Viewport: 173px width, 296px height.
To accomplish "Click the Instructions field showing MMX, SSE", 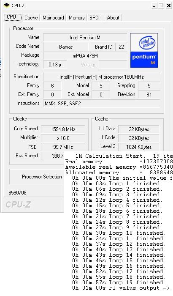I will click(102, 104).
